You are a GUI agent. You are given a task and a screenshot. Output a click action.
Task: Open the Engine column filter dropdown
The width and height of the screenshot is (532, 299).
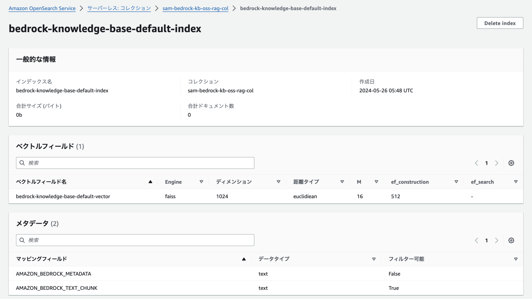point(201,182)
